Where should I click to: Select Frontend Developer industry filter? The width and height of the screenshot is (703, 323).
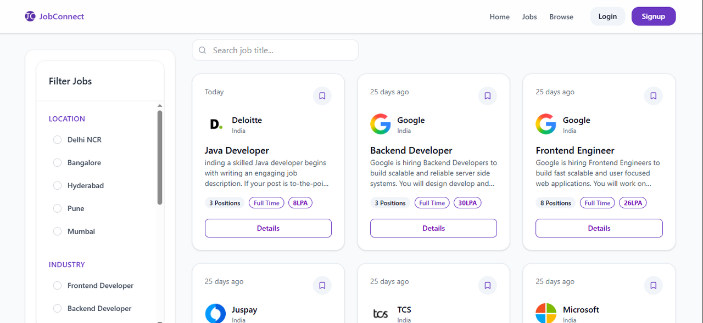click(x=57, y=286)
